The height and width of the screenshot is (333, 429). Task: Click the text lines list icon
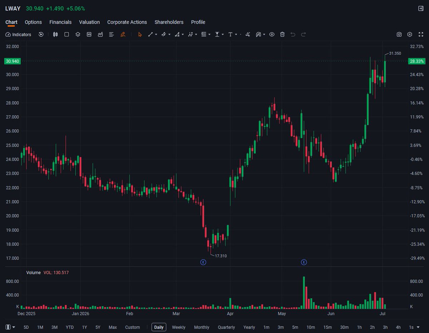[112, 34]
